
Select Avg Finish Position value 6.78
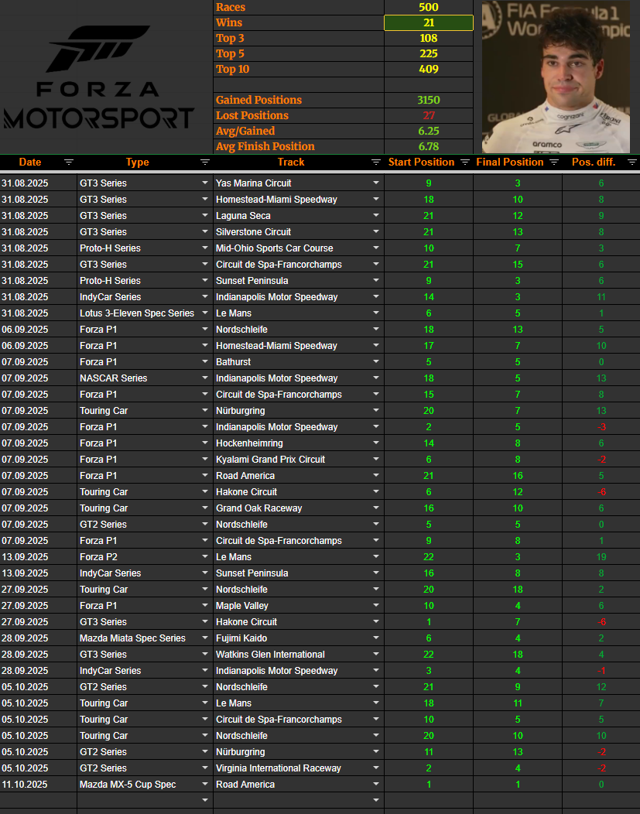(x=429, y=146)
